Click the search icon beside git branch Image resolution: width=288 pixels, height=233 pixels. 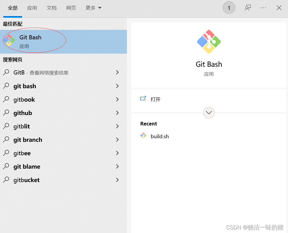tap(6, 139)
